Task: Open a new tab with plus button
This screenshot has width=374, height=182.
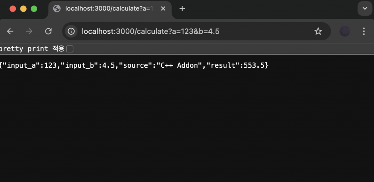Action: [182, 8]
